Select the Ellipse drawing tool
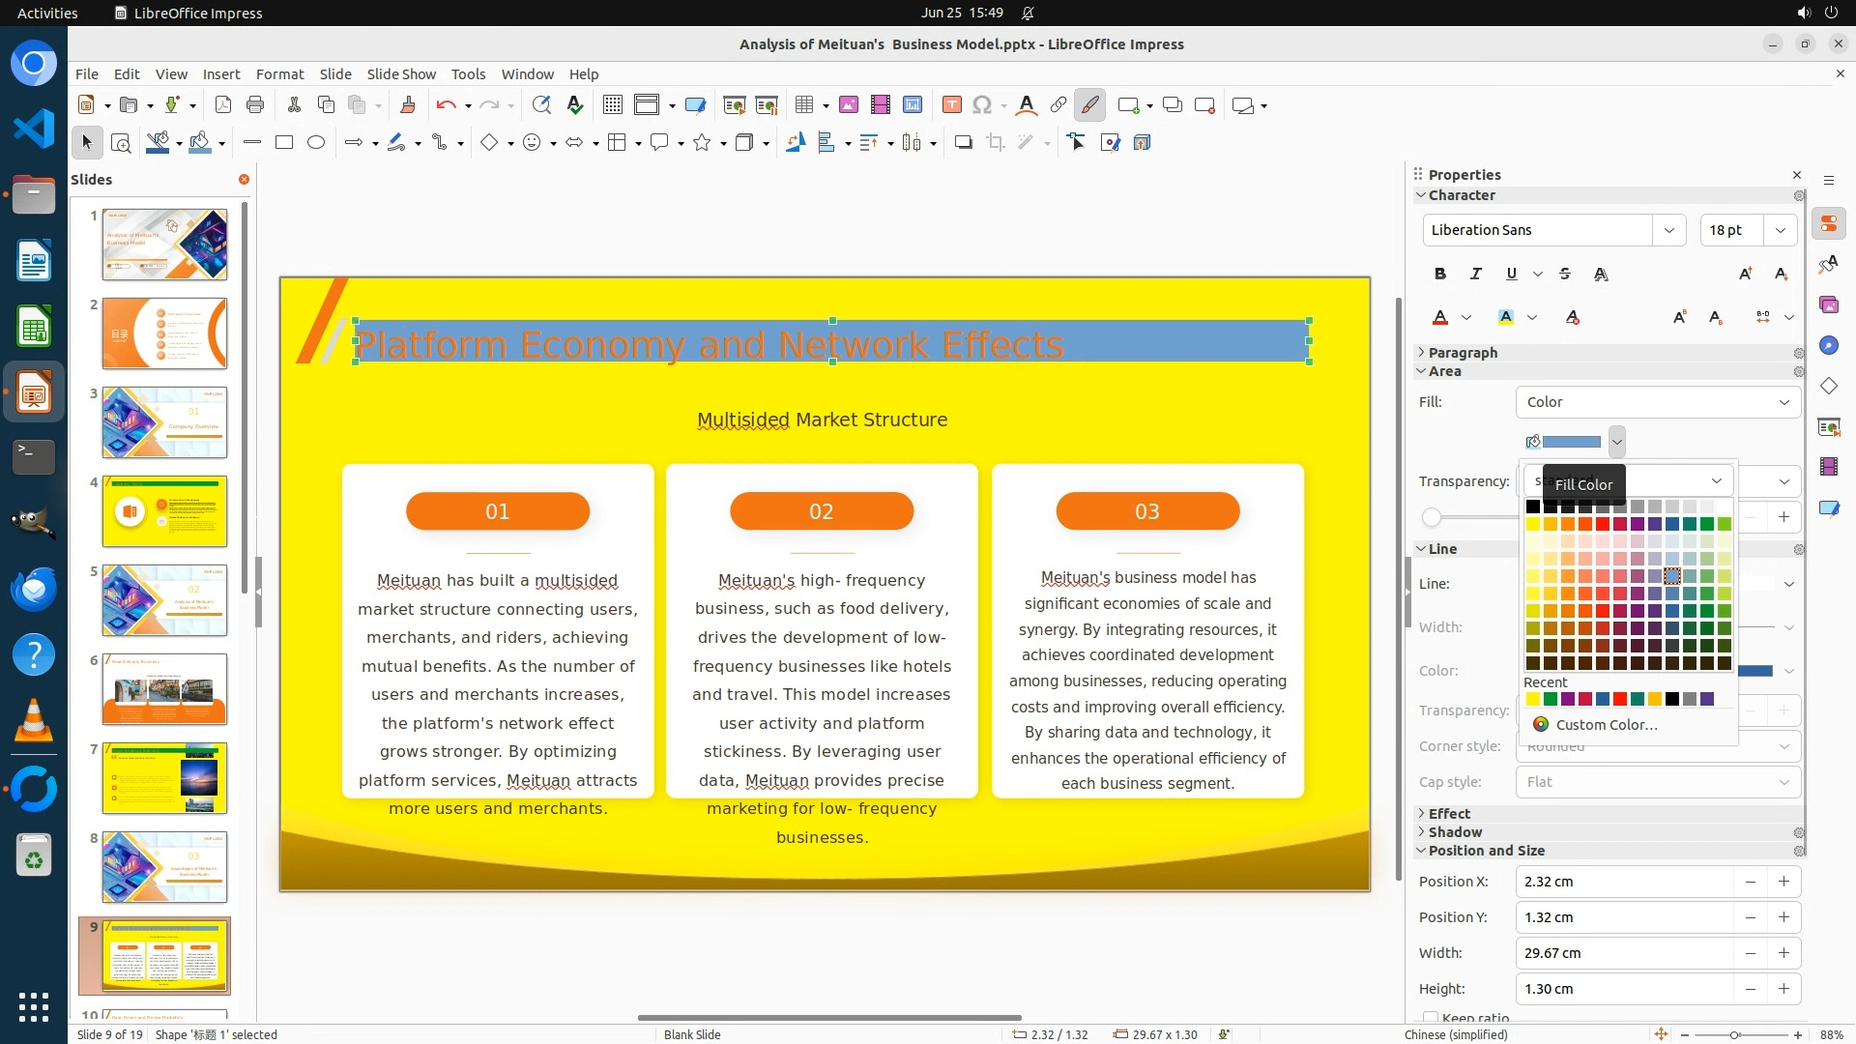Viewport: 1856px width, 1044px height. tap(316, 143)
